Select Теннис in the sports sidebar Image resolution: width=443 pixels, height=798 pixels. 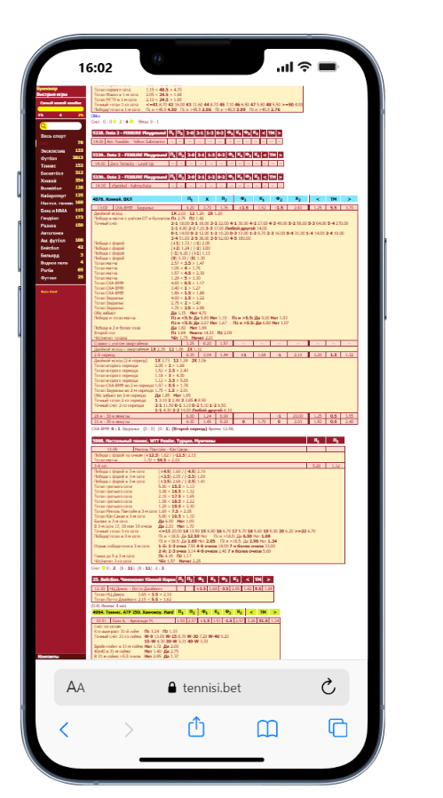click(48, 166)
